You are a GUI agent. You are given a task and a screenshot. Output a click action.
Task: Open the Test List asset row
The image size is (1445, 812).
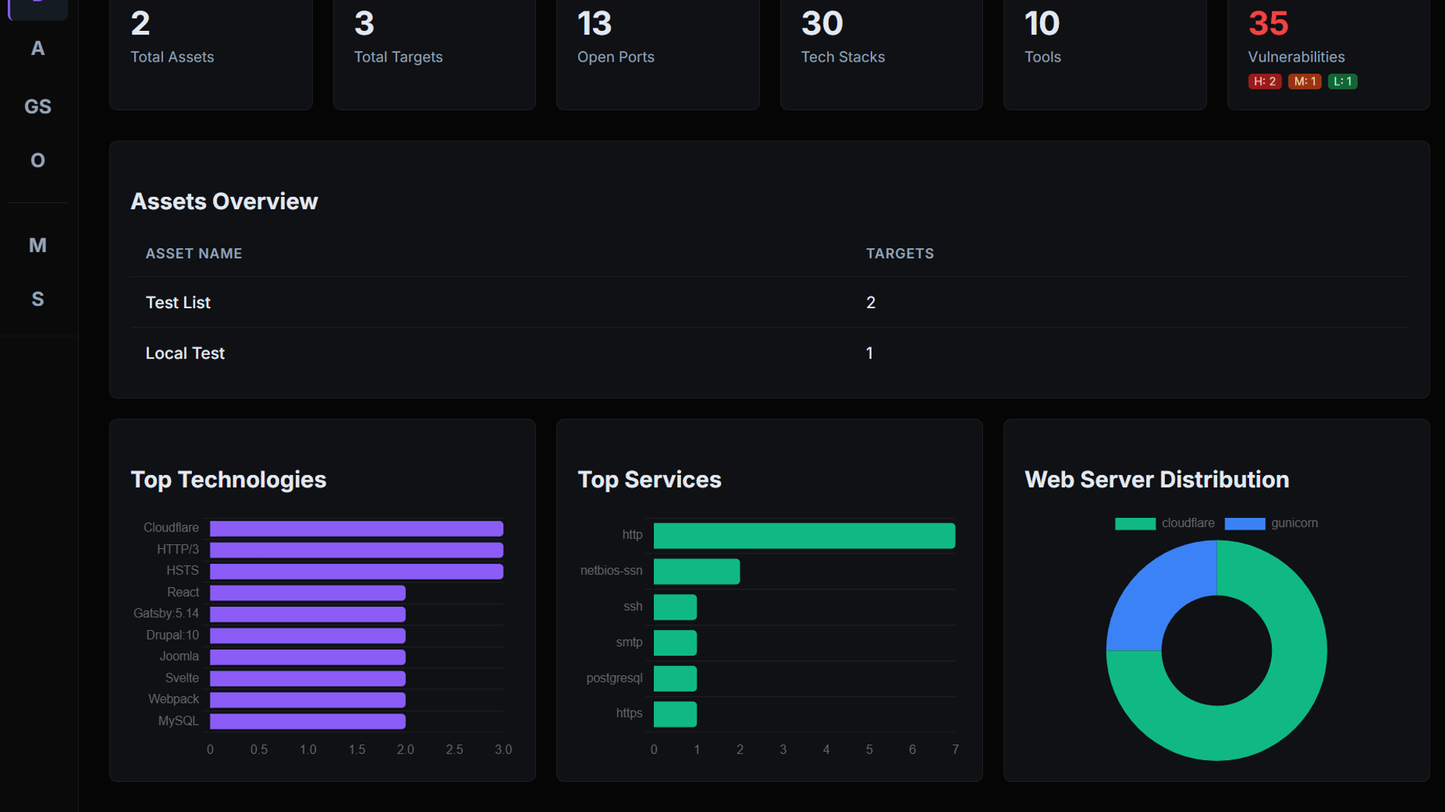point(178,302)
